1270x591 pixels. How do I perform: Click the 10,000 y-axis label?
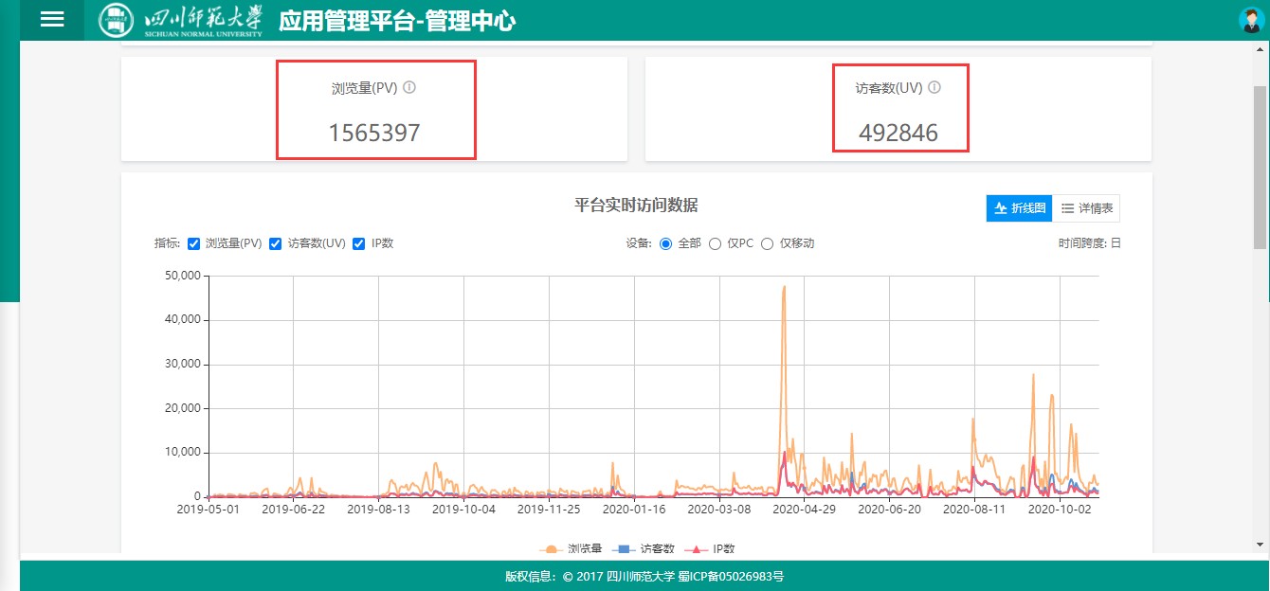tap(181, 453)
